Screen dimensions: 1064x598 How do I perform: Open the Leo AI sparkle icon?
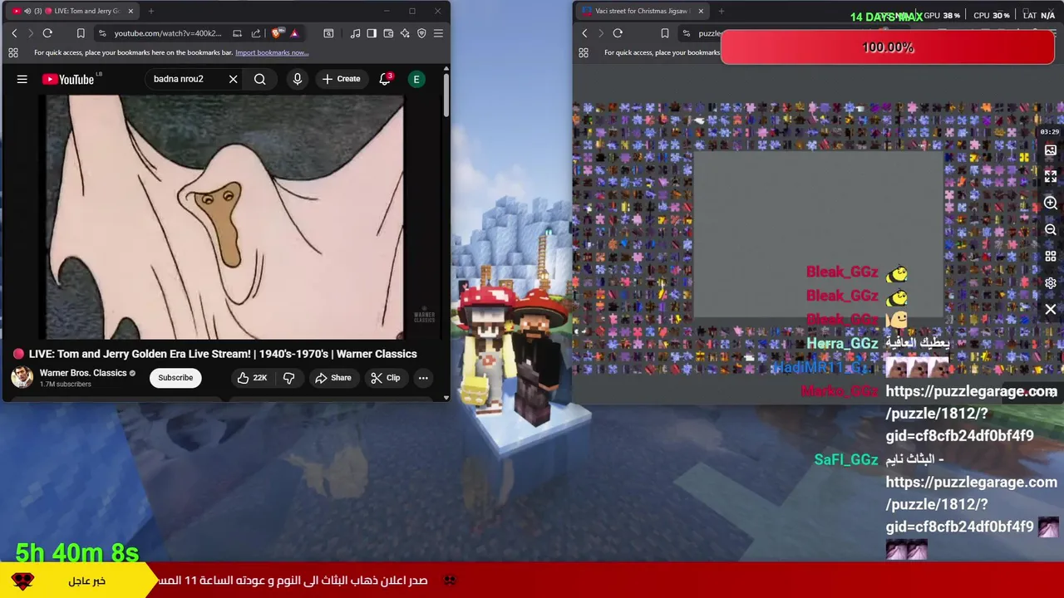[405, 33]
